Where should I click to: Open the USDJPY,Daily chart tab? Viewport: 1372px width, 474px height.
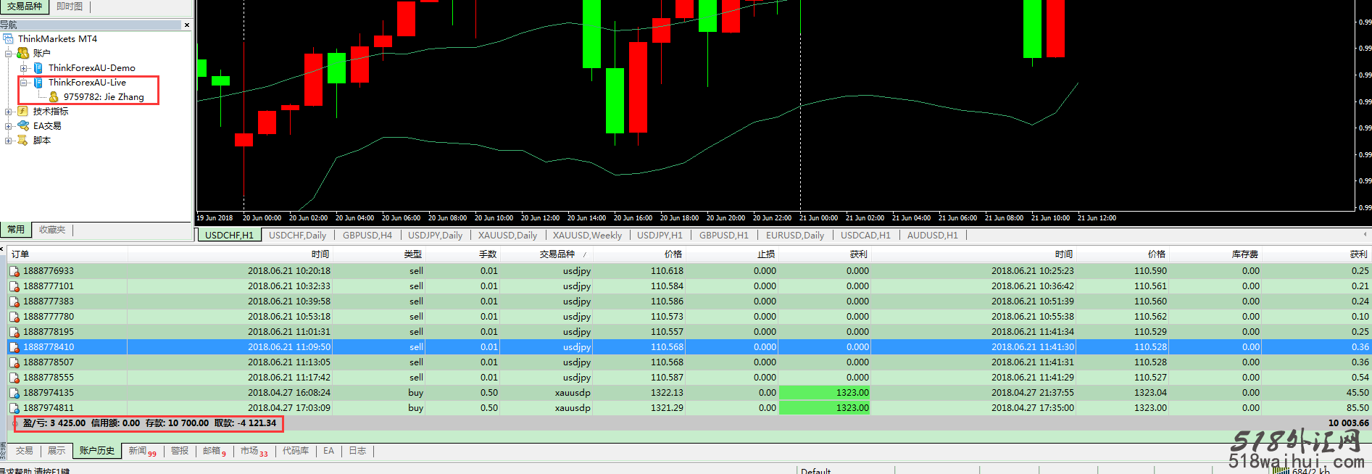pyautogui.click(x=435, y=235)
